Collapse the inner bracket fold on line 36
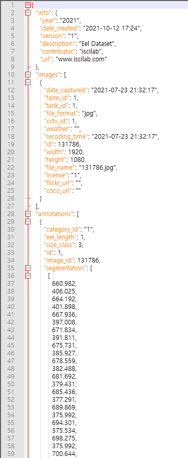 pos(28,276)
